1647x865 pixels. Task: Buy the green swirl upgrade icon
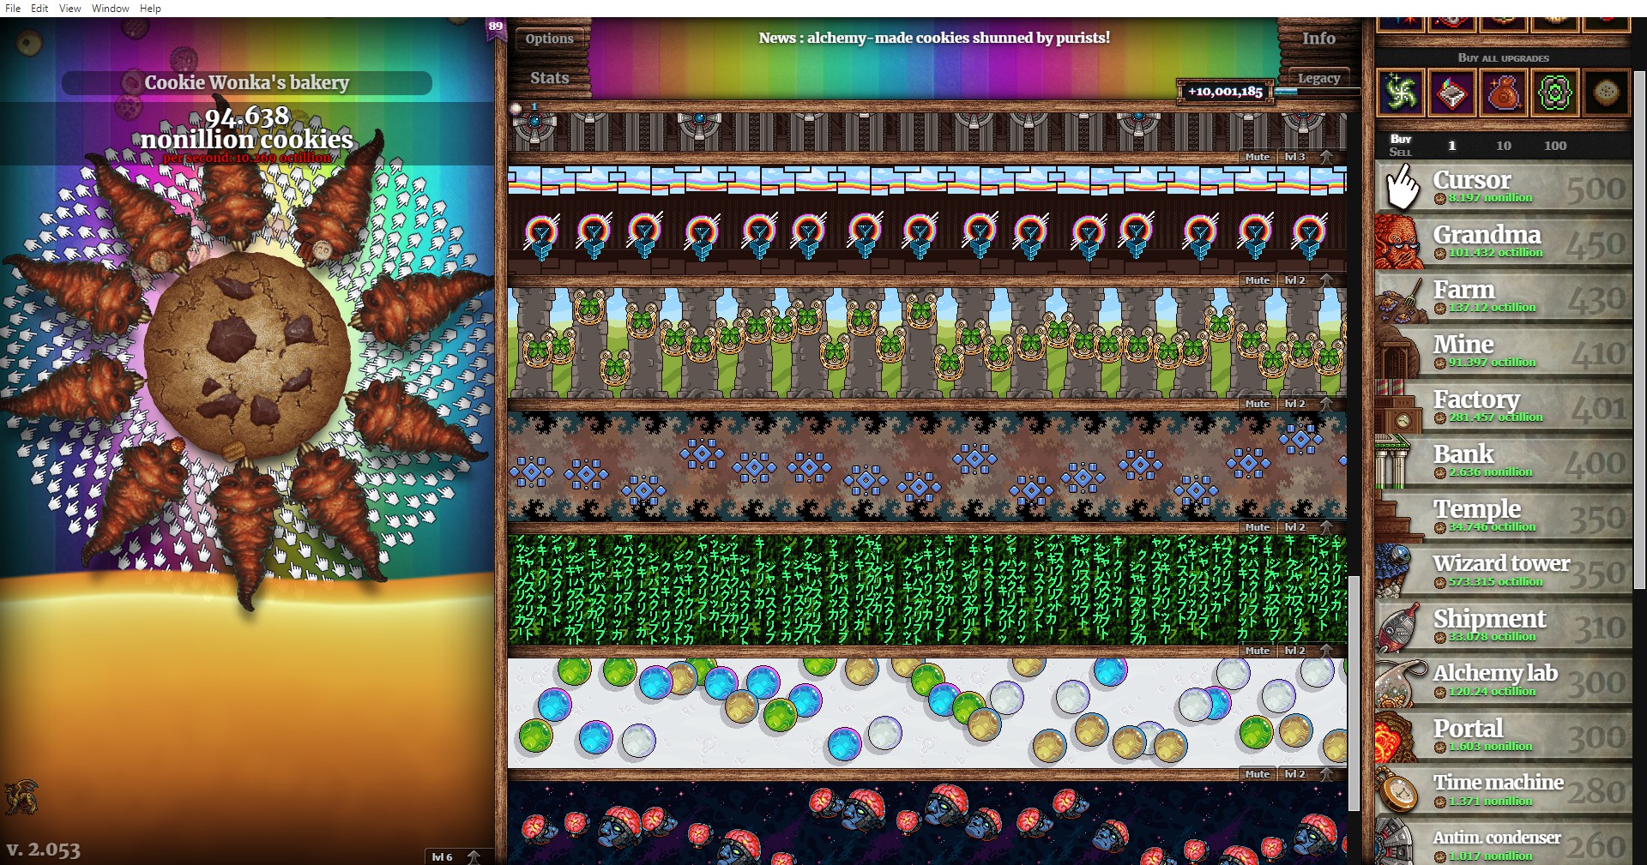click(1401, 93)
